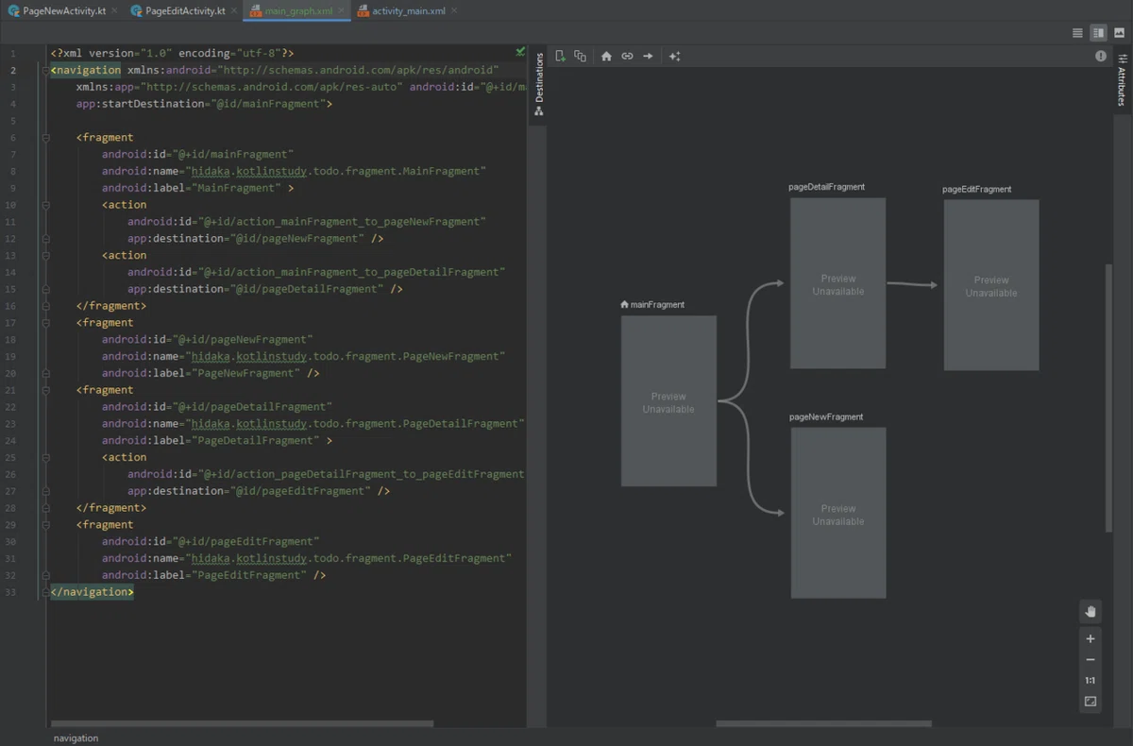Click the New Destination icon
This screenshot has width=1133, height=746.
[x=560, y=57]
